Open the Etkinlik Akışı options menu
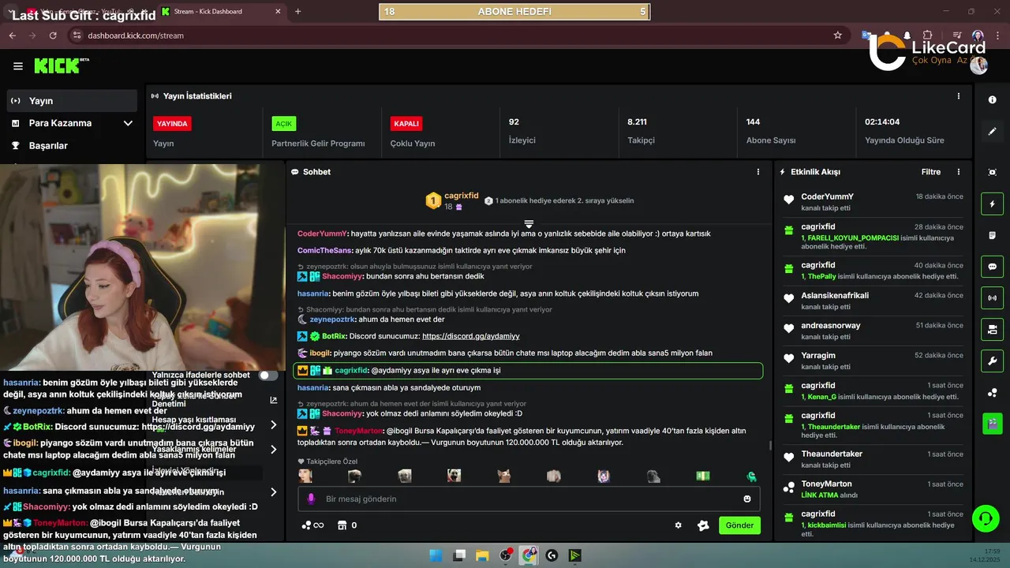The width and height of the screenshot is (1010, 568). tap(959, 172)
